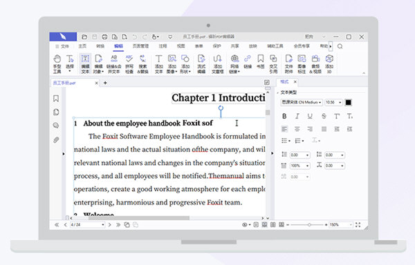Click the Add Shapes tool
Image resolution: width=415 pixels, height=265 pixels.
pos(185,64)
